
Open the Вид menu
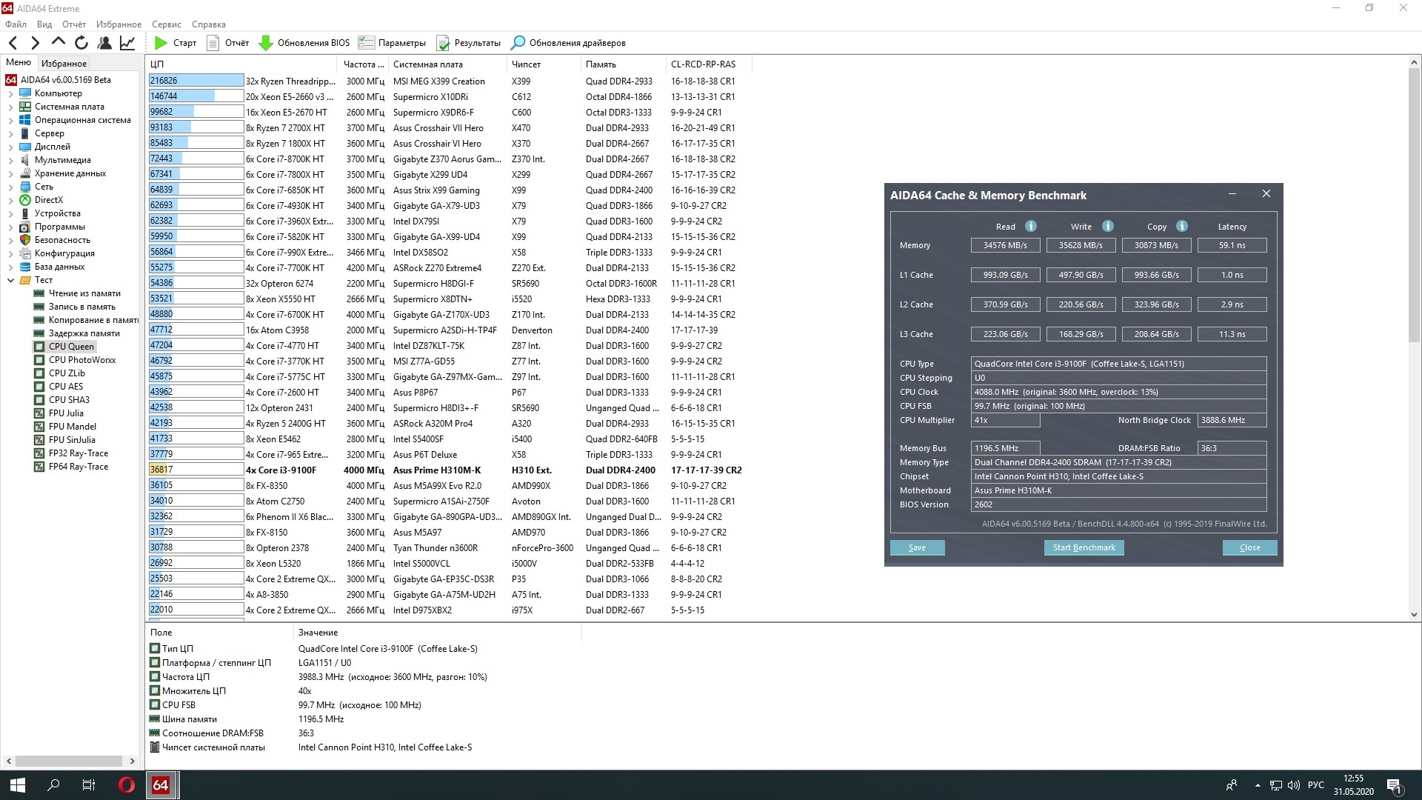44,24
